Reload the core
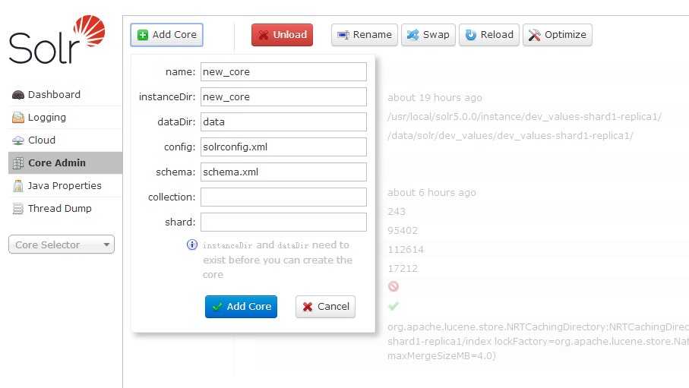This screenshot has height=388, width=689. pyautogui.click(x=489, y=35)
